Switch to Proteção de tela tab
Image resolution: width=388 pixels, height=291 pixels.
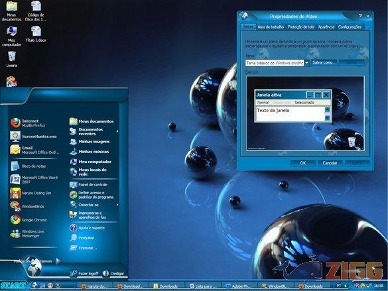click(301, 27)
